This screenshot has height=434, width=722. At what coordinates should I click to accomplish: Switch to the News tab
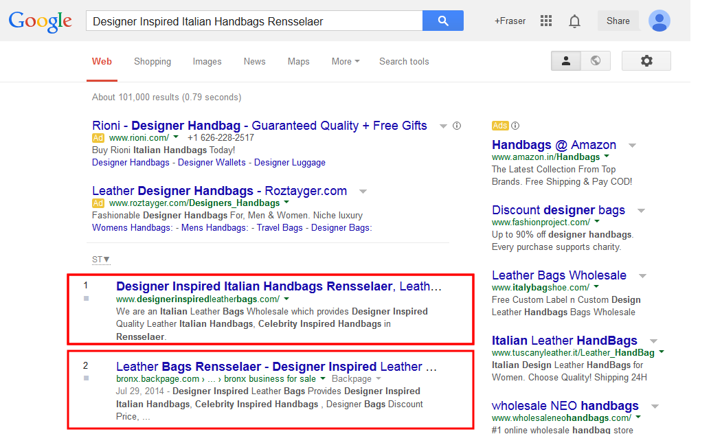(x=255, y=62)
